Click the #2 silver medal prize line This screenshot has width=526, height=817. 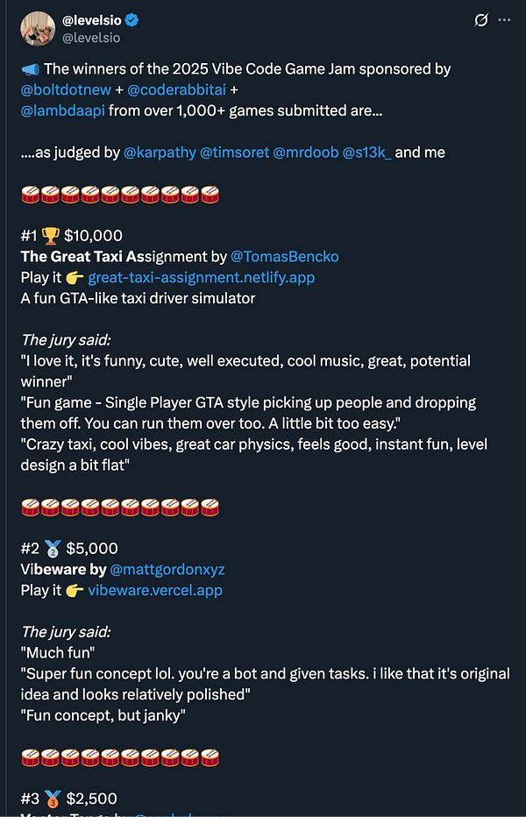(70, 548)
